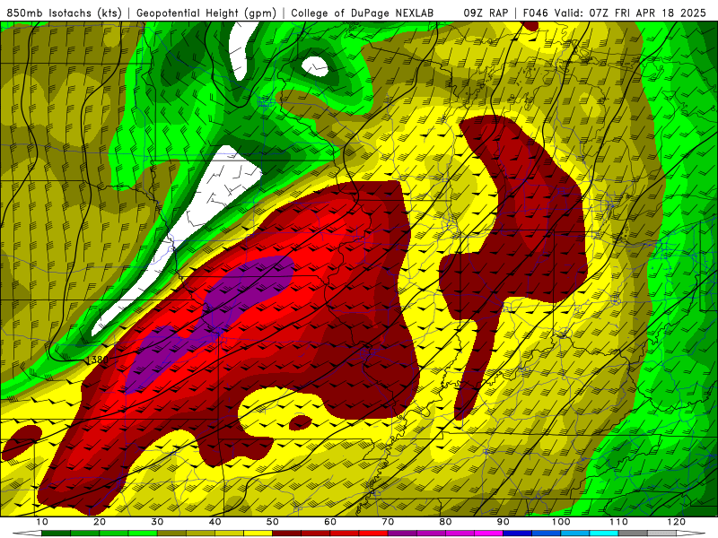Click the '30' value on the color scale
This screenshot has height=538, width=718.
157,522
